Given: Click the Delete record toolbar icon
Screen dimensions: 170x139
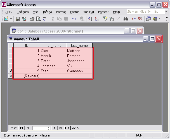Looking at the screenshot, I should pos(140,19).
